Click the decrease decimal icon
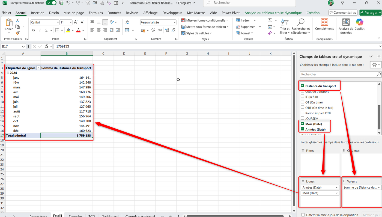Screen dimensions: 382x217 coord(173,30)
